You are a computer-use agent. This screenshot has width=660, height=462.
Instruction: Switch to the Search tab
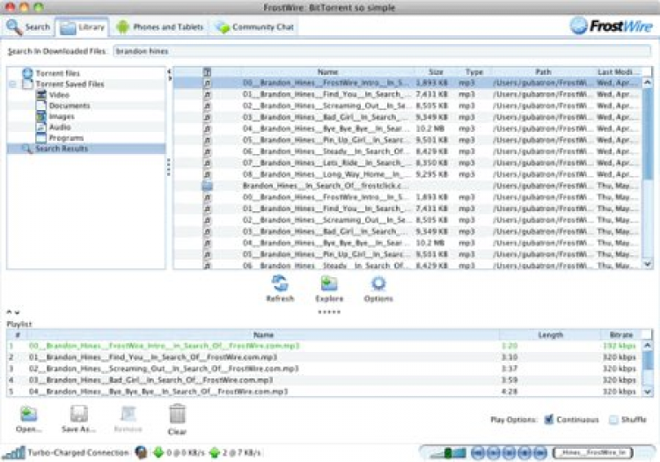[x=28, y=27]
